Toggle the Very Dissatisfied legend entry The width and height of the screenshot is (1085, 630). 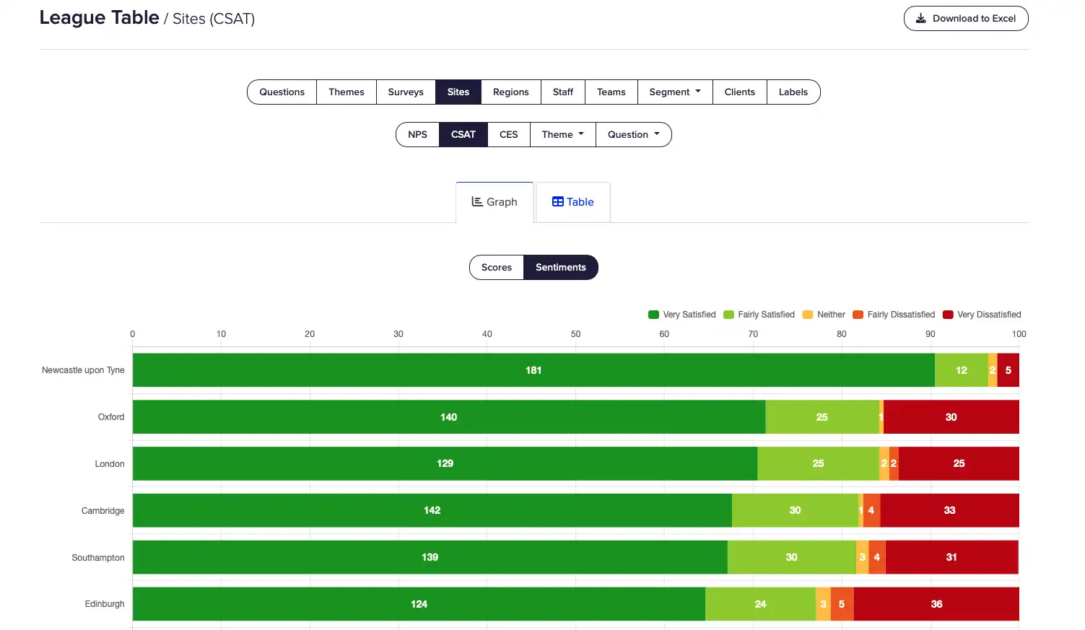tap(982, 315)
